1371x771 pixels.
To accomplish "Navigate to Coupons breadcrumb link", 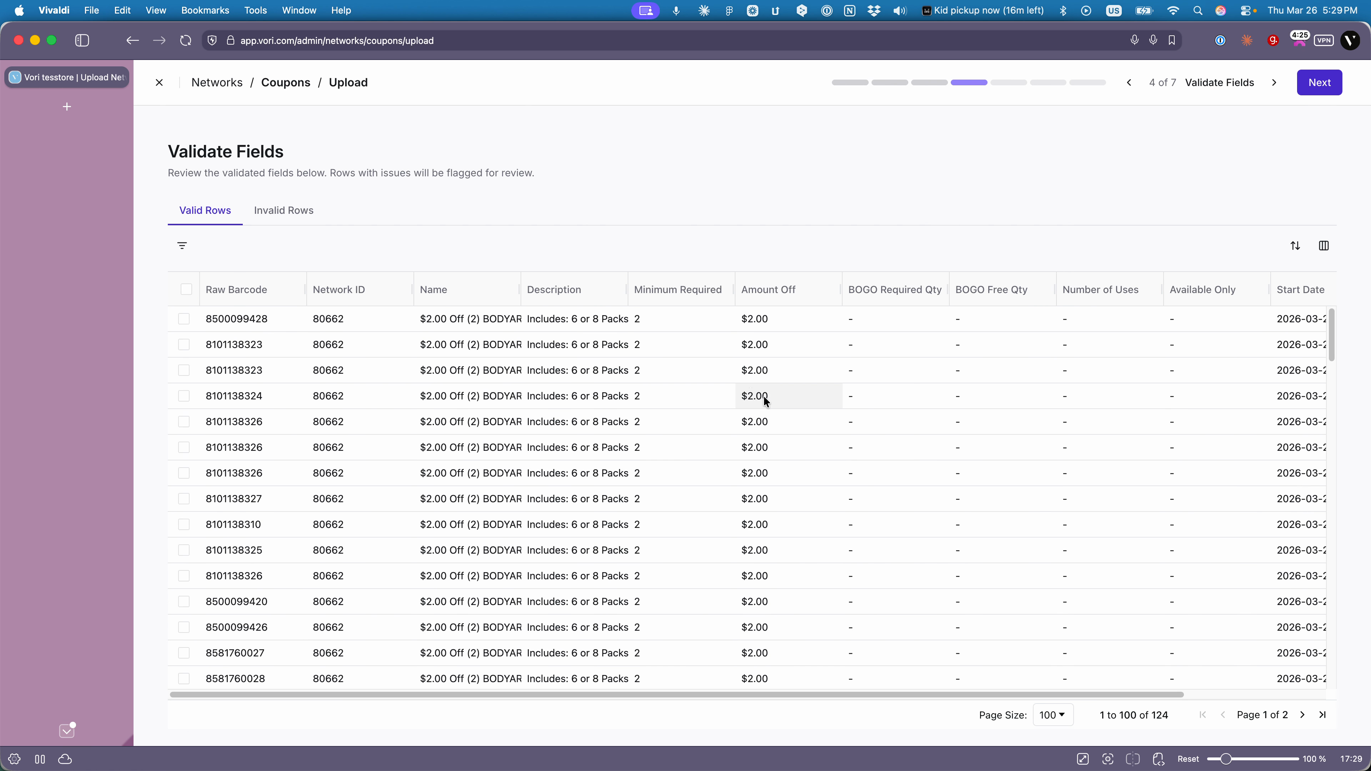I will click(x=285, y=82).
